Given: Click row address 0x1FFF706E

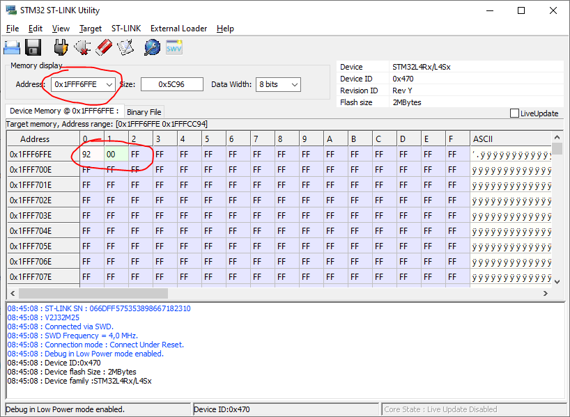Looking at the screenshot, I should click(x=43, y=262).
